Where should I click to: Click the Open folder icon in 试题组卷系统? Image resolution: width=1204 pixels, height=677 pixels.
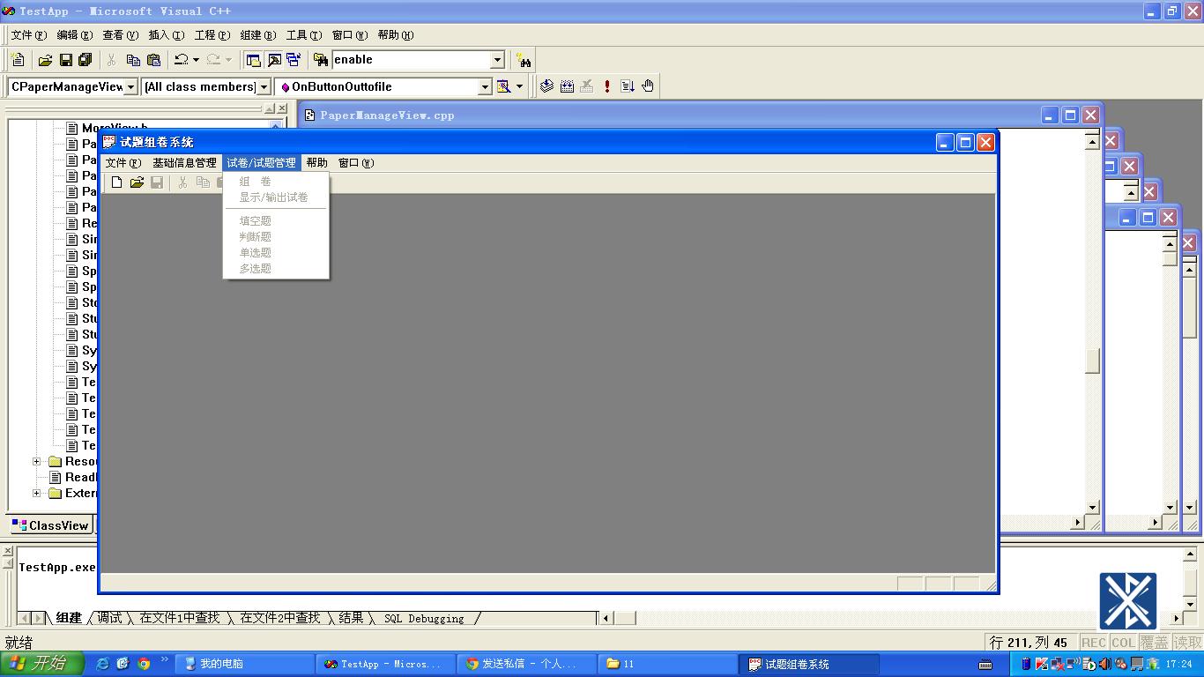tap(137, 182)
